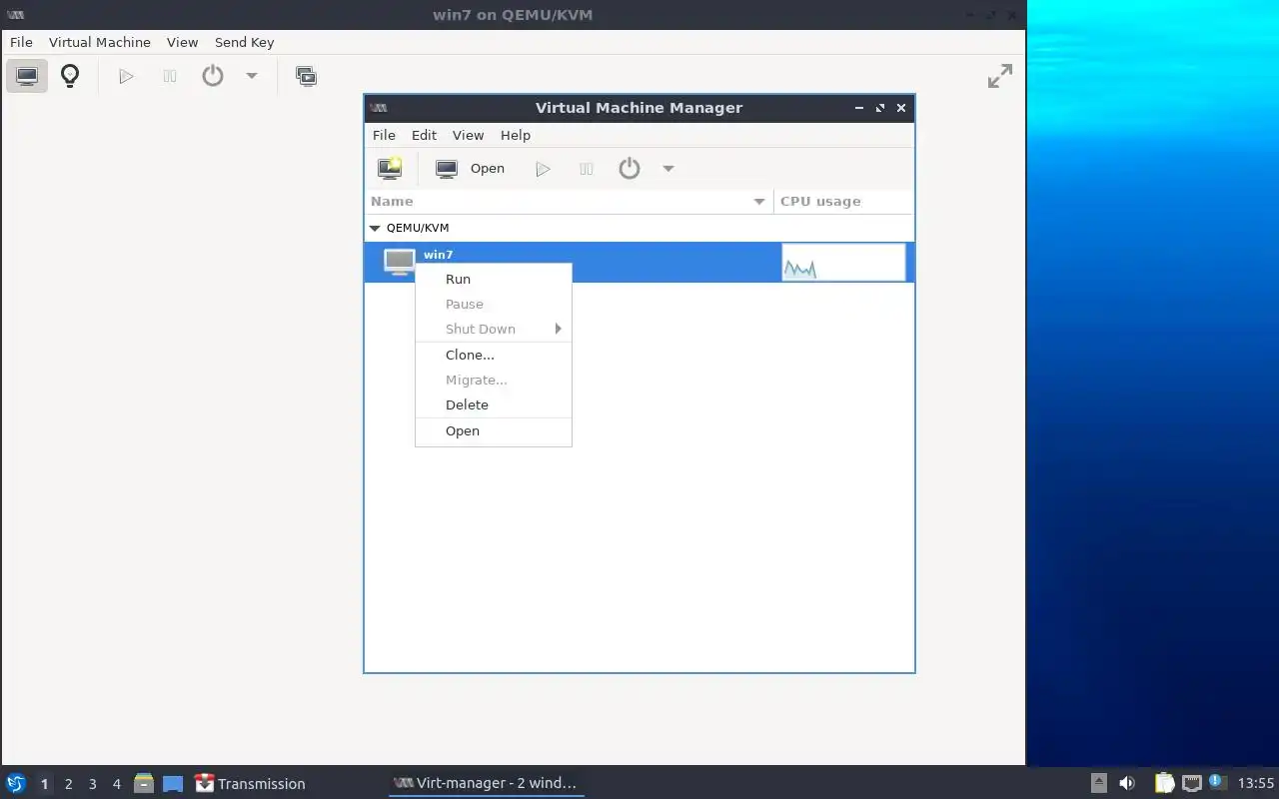This screenshot has height=799, width=1279.
Task: Click win7 CPU usage graph
Action: (843, 262)
